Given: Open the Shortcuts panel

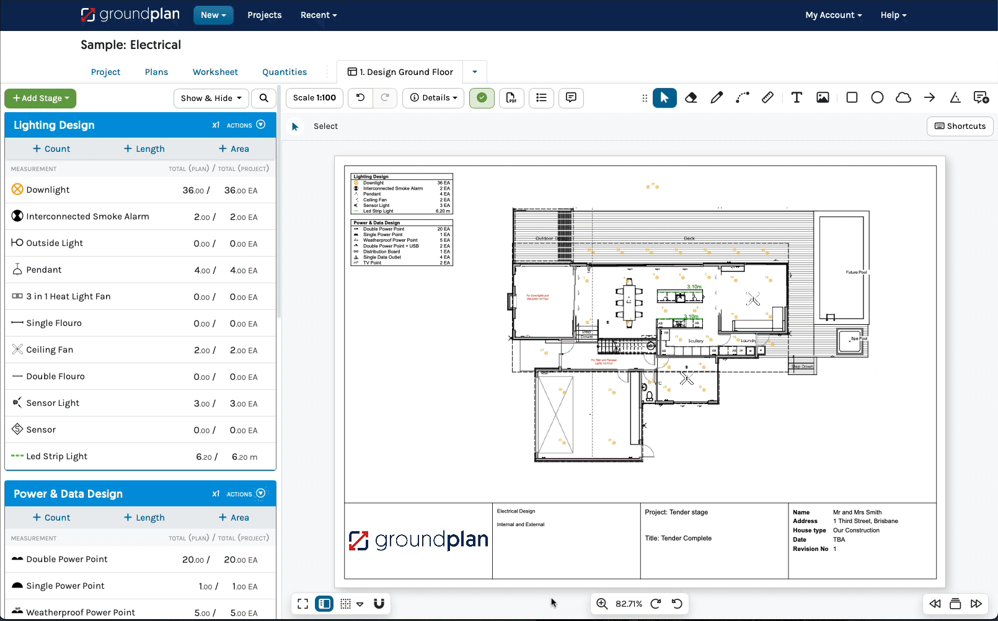Looking at the screenshot, I should tap(960, 126).
